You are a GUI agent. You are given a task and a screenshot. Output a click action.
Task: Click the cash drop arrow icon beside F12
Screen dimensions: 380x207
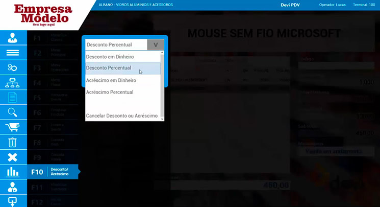pyautogui.click(x=12, y=201)
